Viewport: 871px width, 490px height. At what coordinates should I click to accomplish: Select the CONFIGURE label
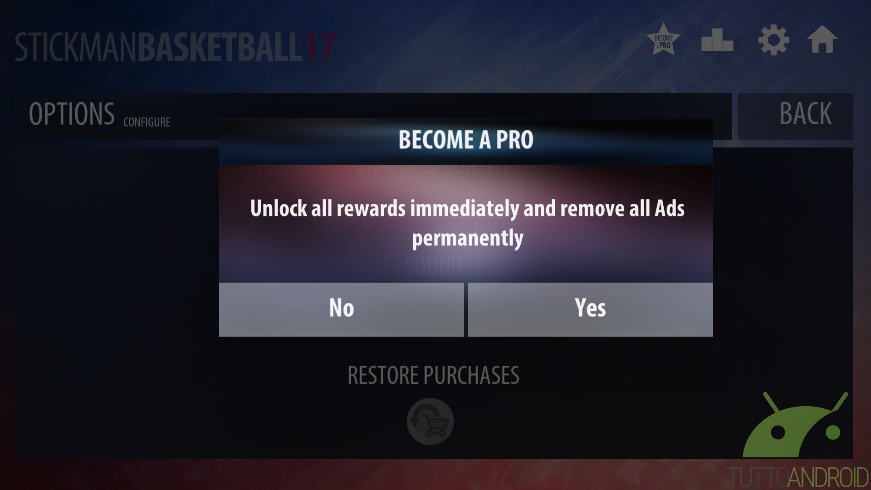point(147,122)
